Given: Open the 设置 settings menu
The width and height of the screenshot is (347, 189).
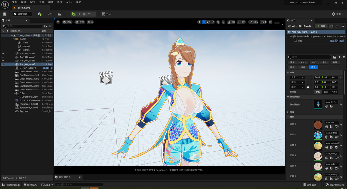Looking at the screenshot, I should point(338,14).
